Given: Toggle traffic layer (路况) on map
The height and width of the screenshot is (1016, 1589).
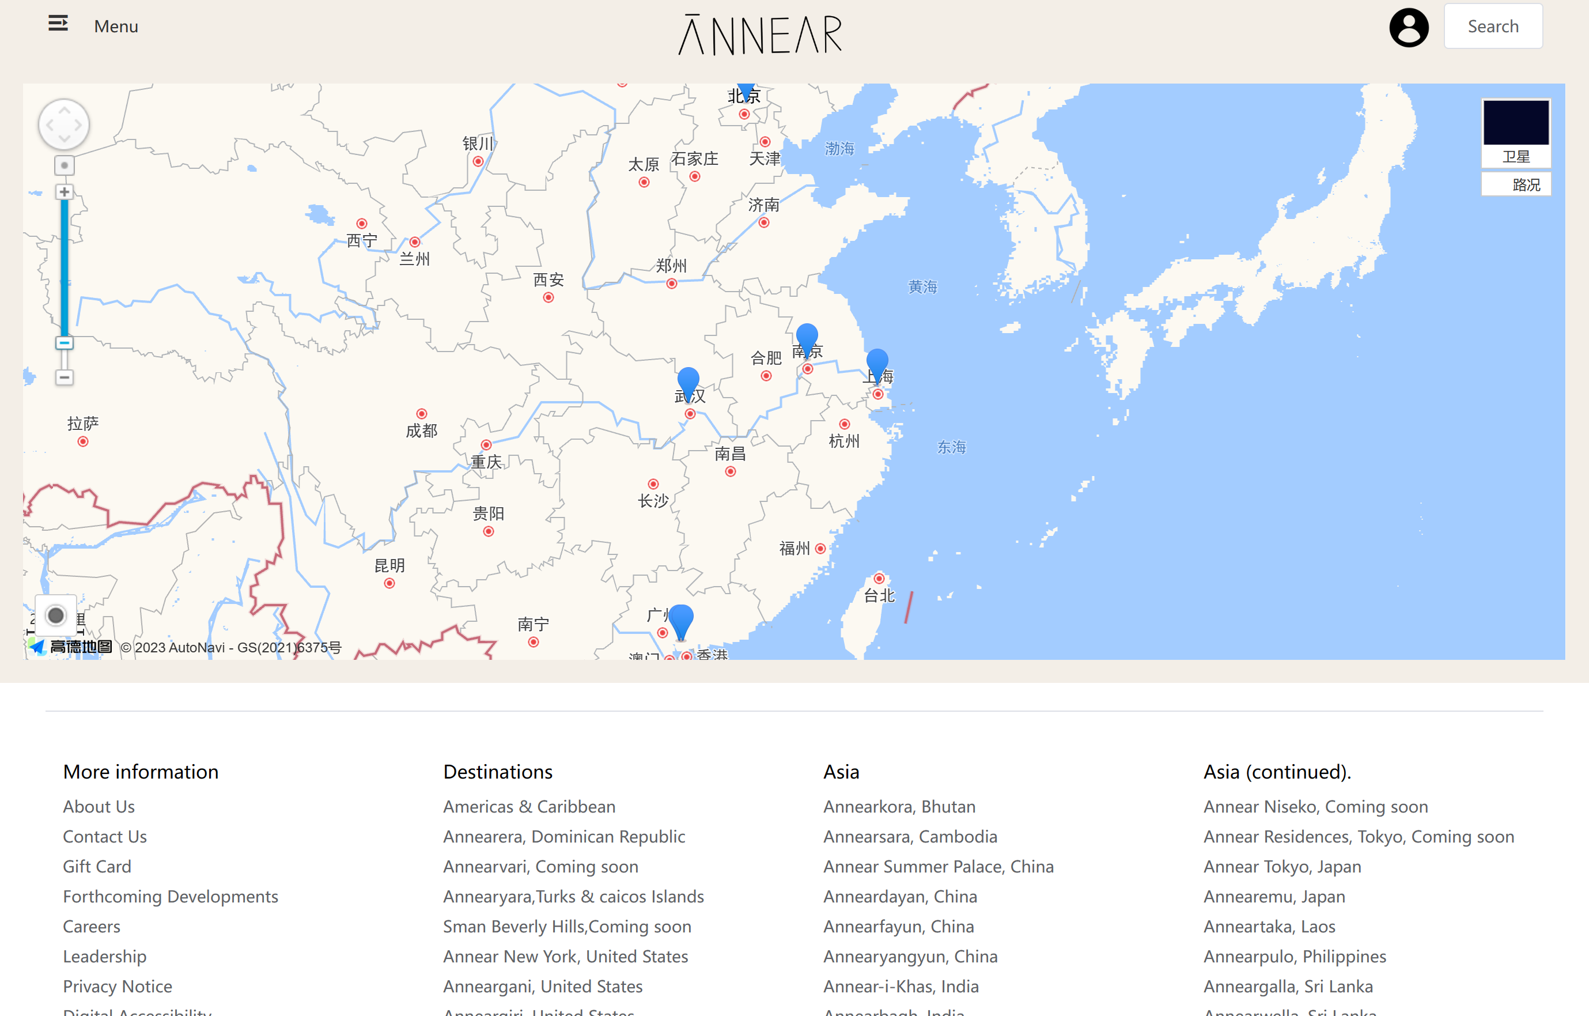Looking at the screenshot, I should click(1516, 184).
